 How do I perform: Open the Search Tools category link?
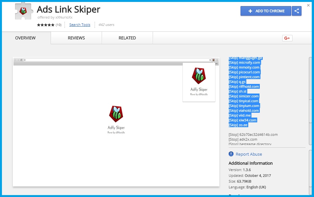80,25
